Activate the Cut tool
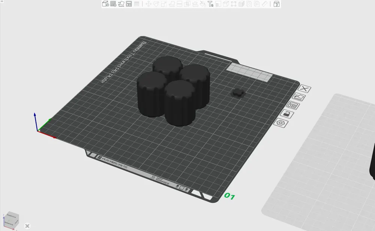The image size is (375, 231). (179, 4)
